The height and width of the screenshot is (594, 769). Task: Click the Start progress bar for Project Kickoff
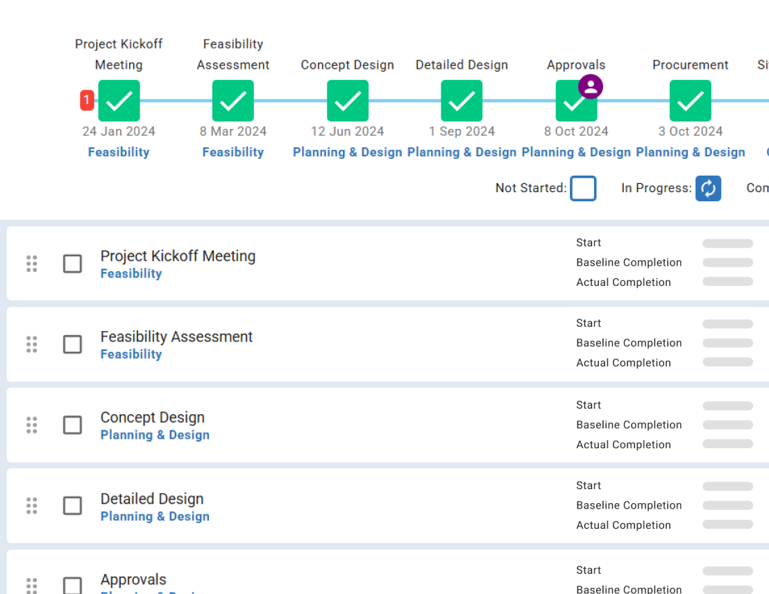(x=727, y=244)
